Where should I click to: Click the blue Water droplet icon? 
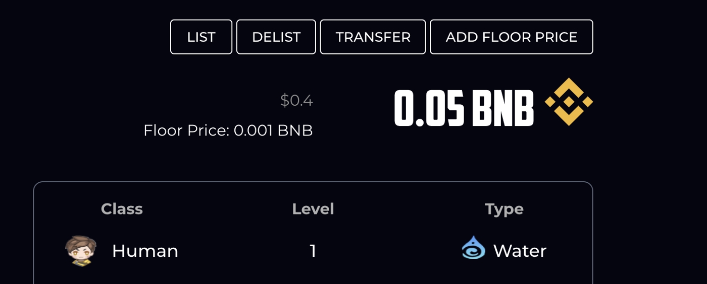tap(473, 248)
